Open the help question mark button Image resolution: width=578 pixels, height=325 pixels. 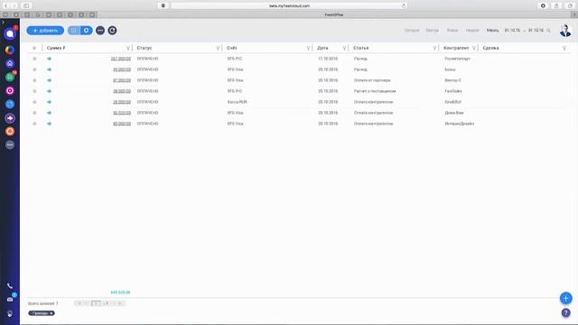click(566, 313)
